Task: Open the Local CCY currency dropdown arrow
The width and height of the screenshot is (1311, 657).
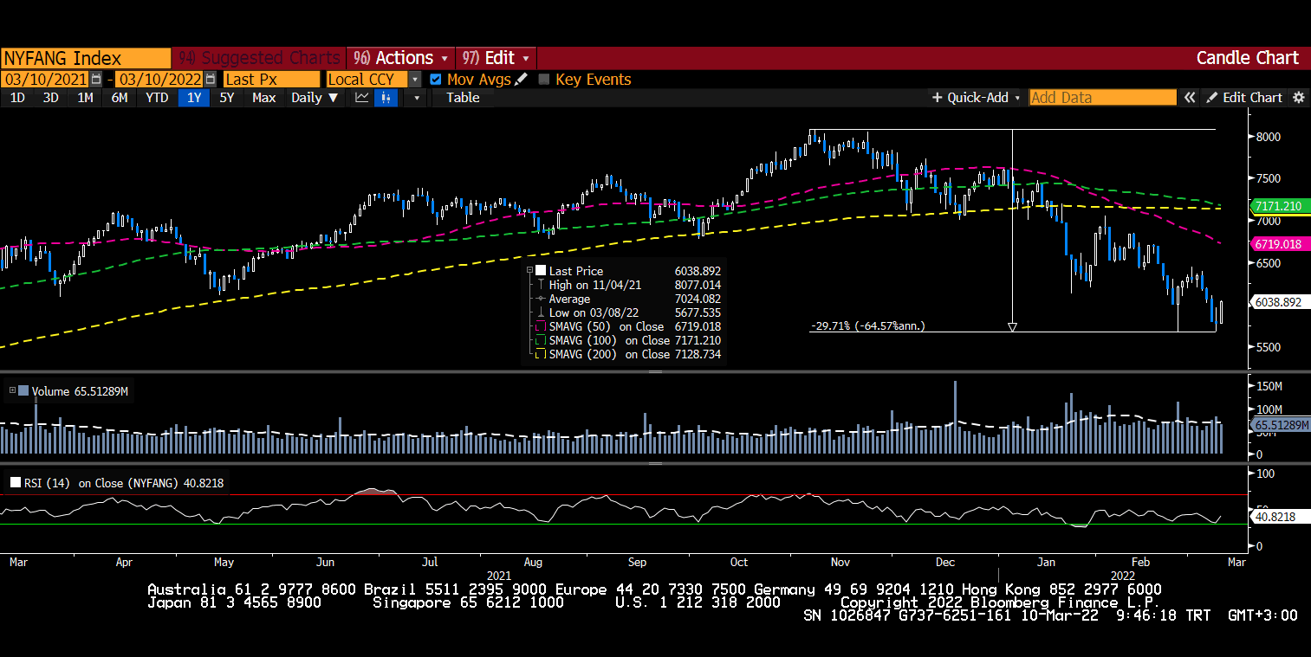Action: pyautogui.click(x=415, y=80)
